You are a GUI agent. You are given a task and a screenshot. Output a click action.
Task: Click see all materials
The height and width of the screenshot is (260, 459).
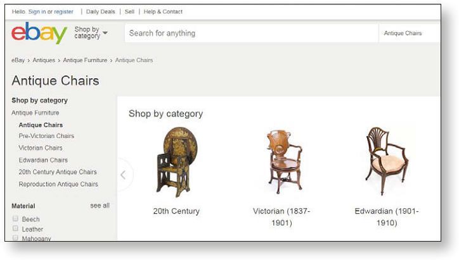coord(100,206)
